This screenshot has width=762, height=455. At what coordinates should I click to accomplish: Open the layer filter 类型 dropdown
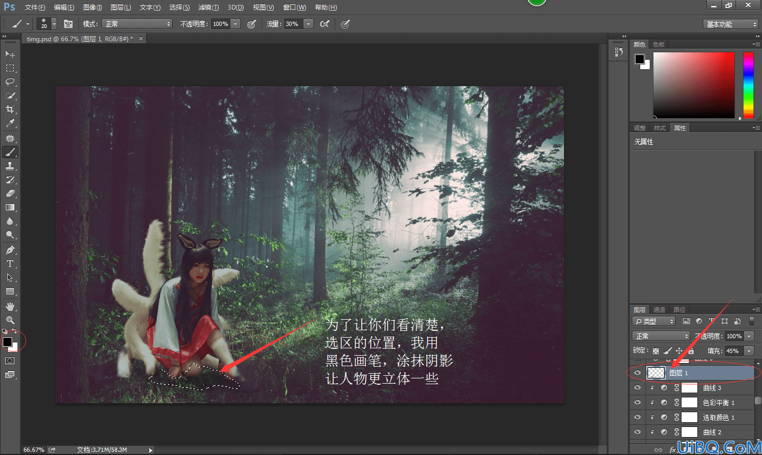pyautogui.click(x=654, y=321)
